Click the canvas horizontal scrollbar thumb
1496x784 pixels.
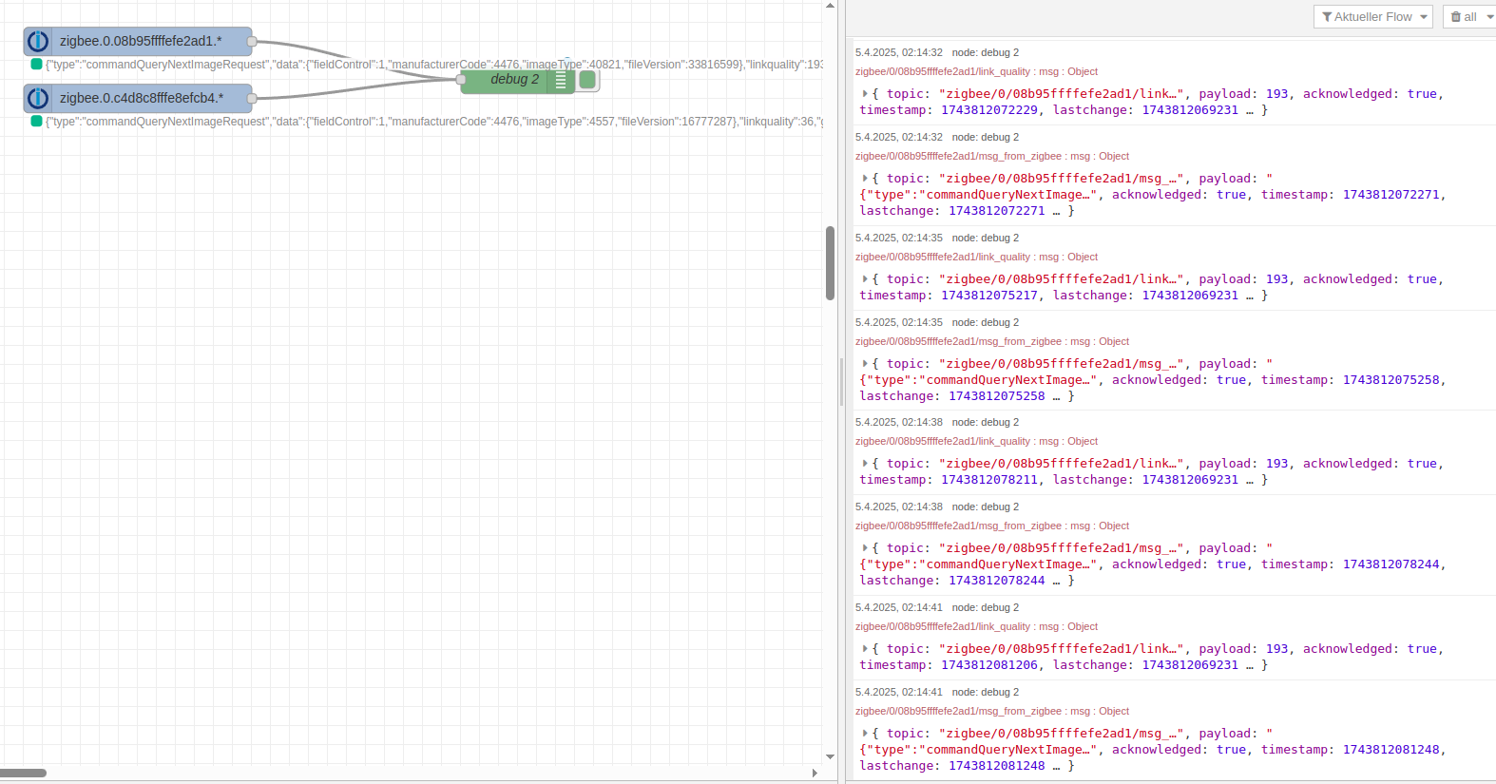click(23, 773)
